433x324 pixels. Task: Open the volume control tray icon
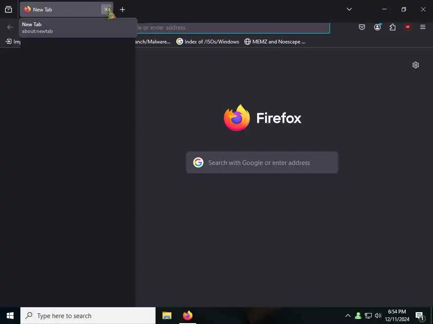point(378,316)
